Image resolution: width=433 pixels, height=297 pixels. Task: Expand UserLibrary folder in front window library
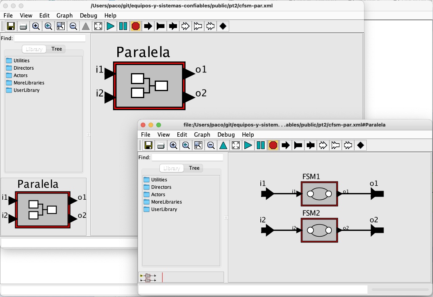[x=161, y=209]
